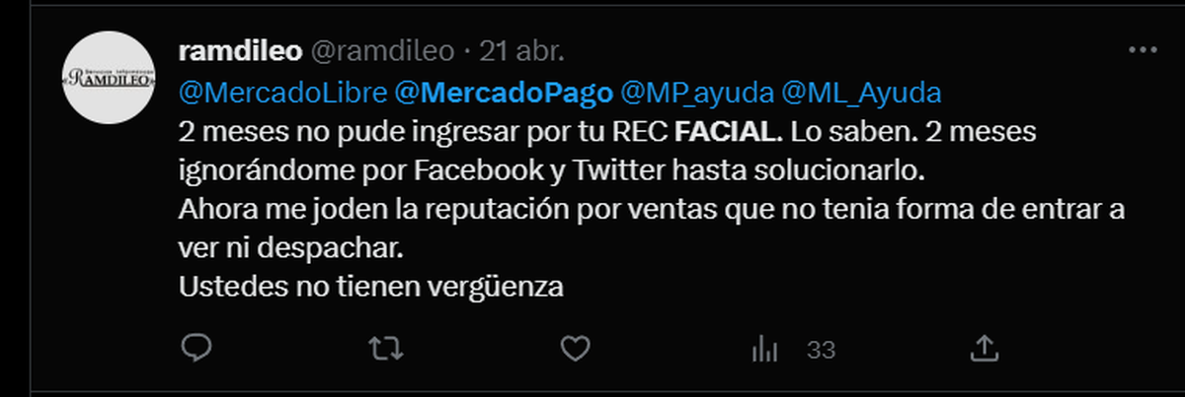The image size is (1185, 397).
Task: Follow the @MP_ayuda mention link
Action: click(x=696, y=93)
